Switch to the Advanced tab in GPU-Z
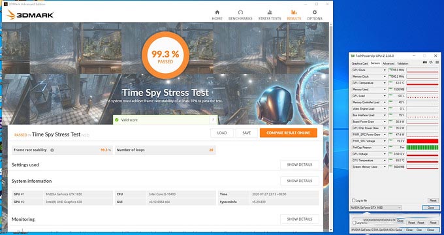 pyautogui.click(x=388, y=63)
